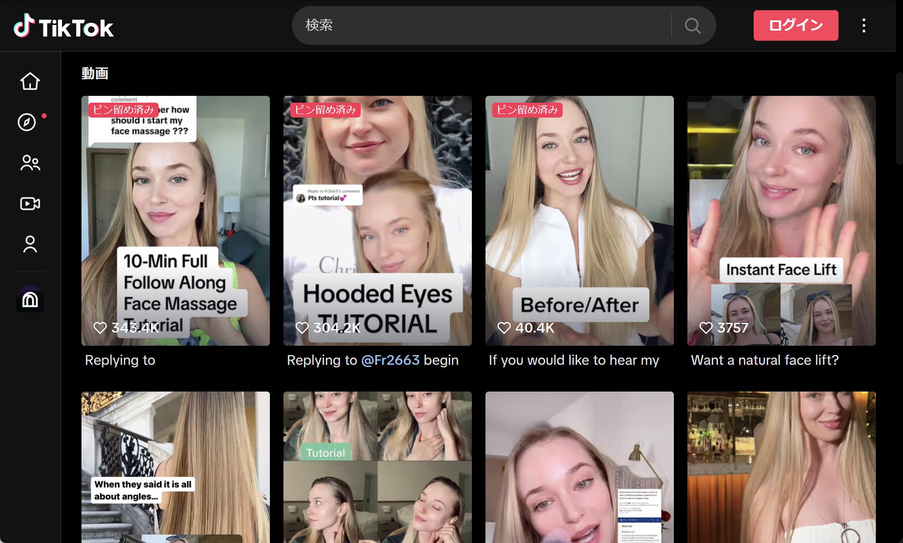This screenshot has width=903, height=543.
Task: Open Explore compass icon in sidebar
Action: point(27,122)
